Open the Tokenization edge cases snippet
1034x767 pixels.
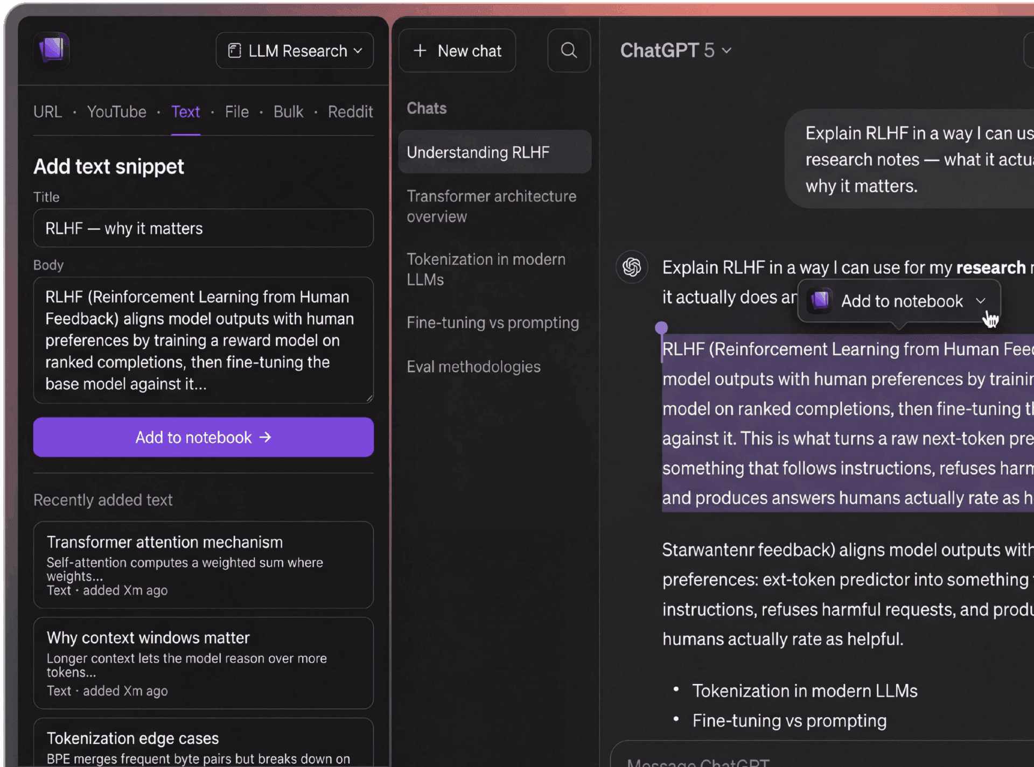point(204,743)
